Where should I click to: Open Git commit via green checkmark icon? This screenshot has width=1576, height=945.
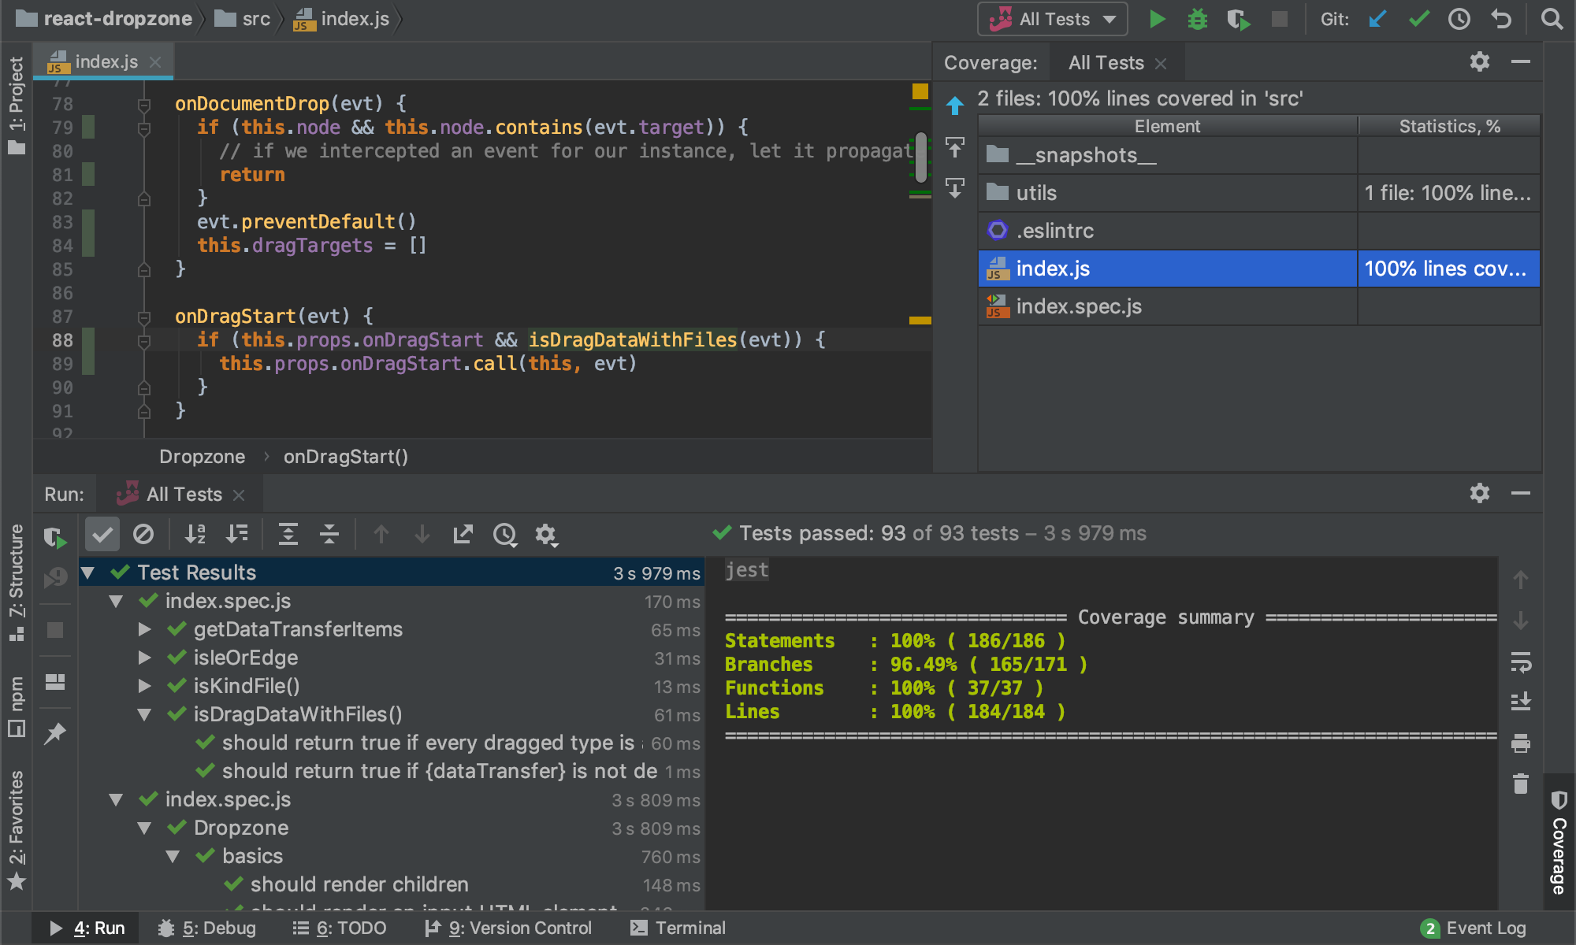(1418, 19)
